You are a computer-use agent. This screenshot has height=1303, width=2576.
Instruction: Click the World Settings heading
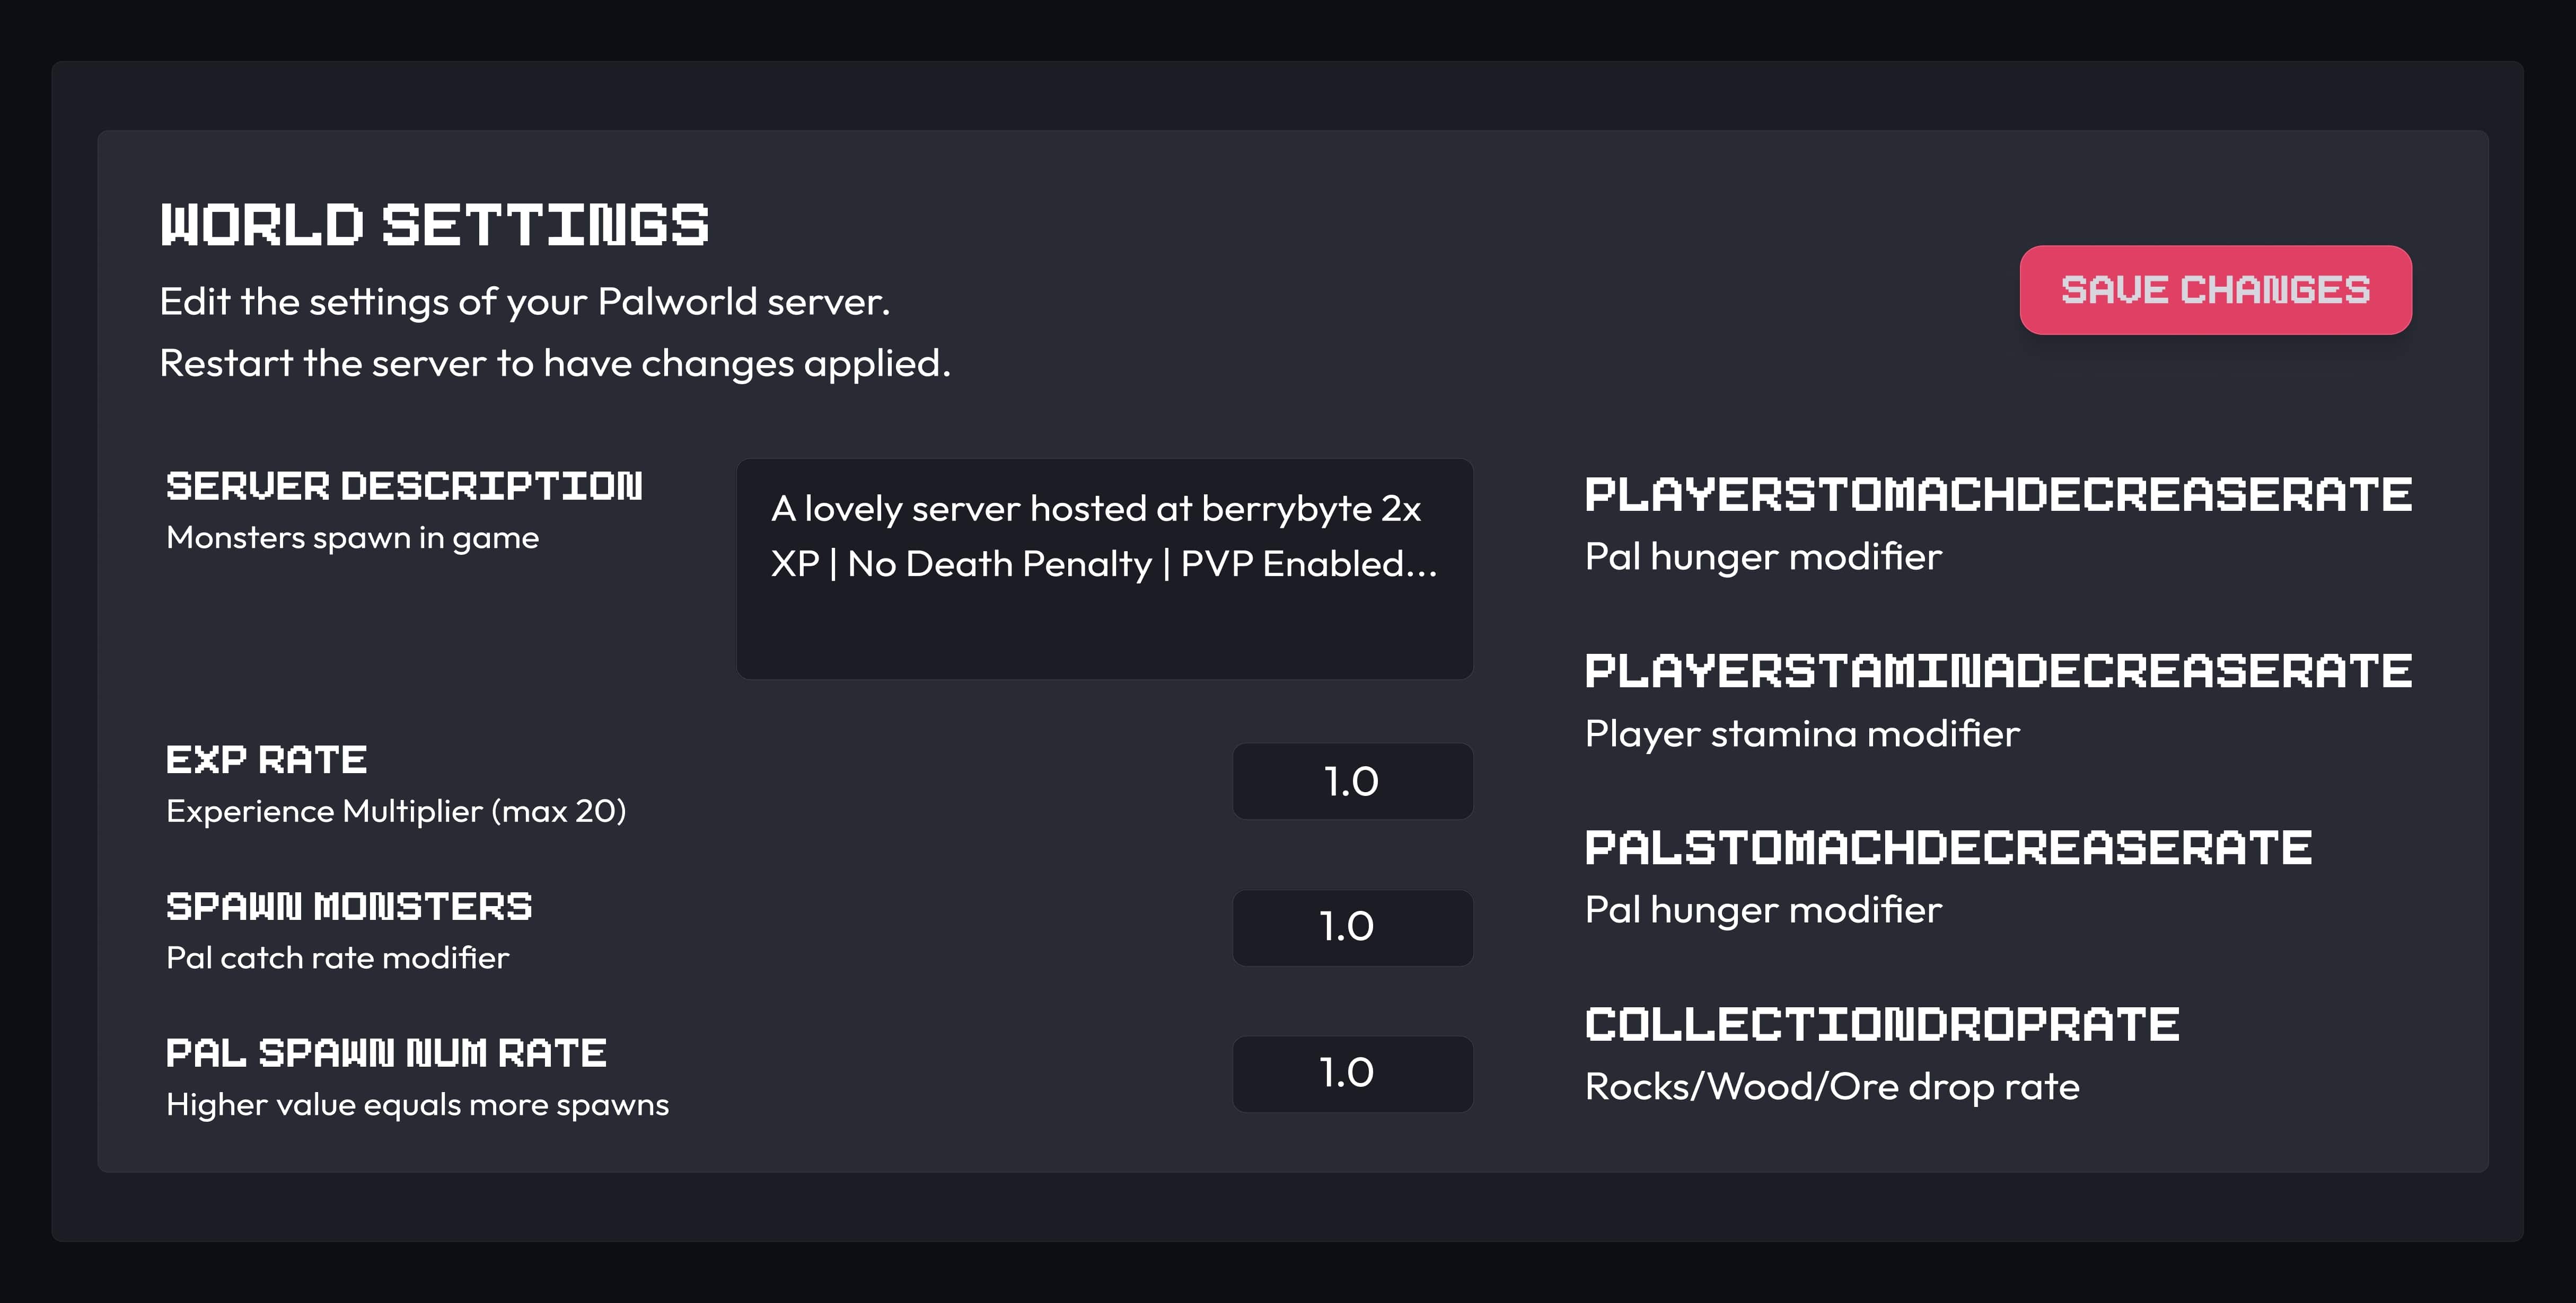coord(435,225)
